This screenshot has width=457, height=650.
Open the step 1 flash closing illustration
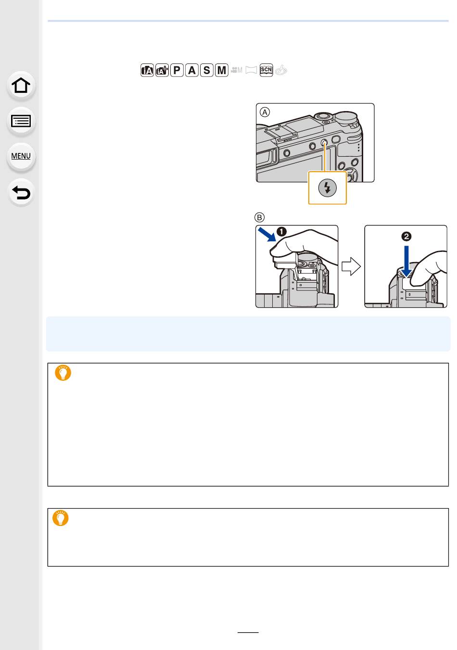coord(297,266)
